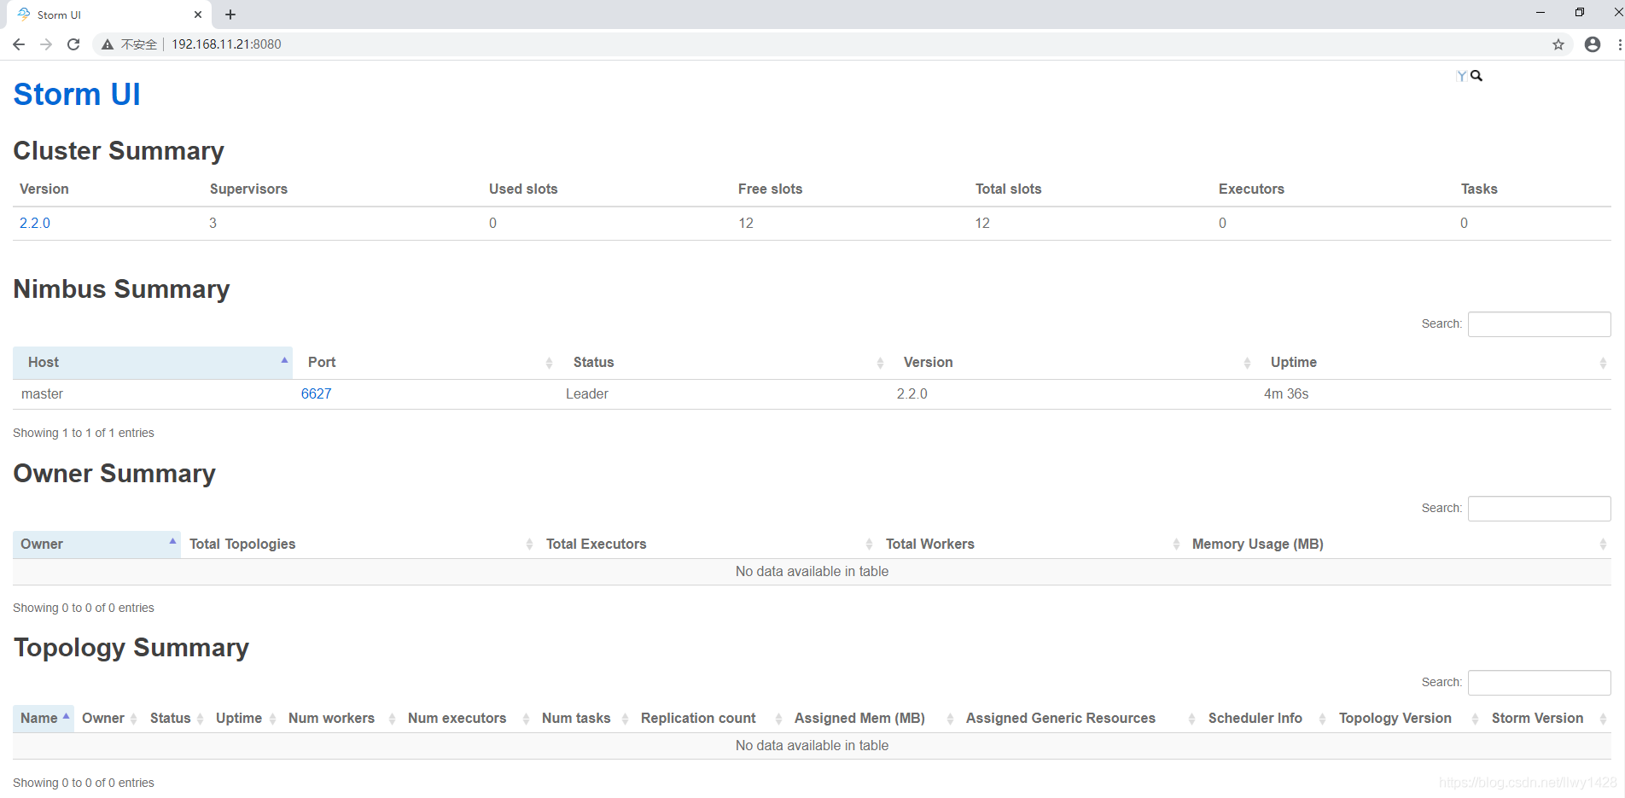Open the browser profile avatar
This screenshot has height=798, width=1625.
tap(1593, 44)
